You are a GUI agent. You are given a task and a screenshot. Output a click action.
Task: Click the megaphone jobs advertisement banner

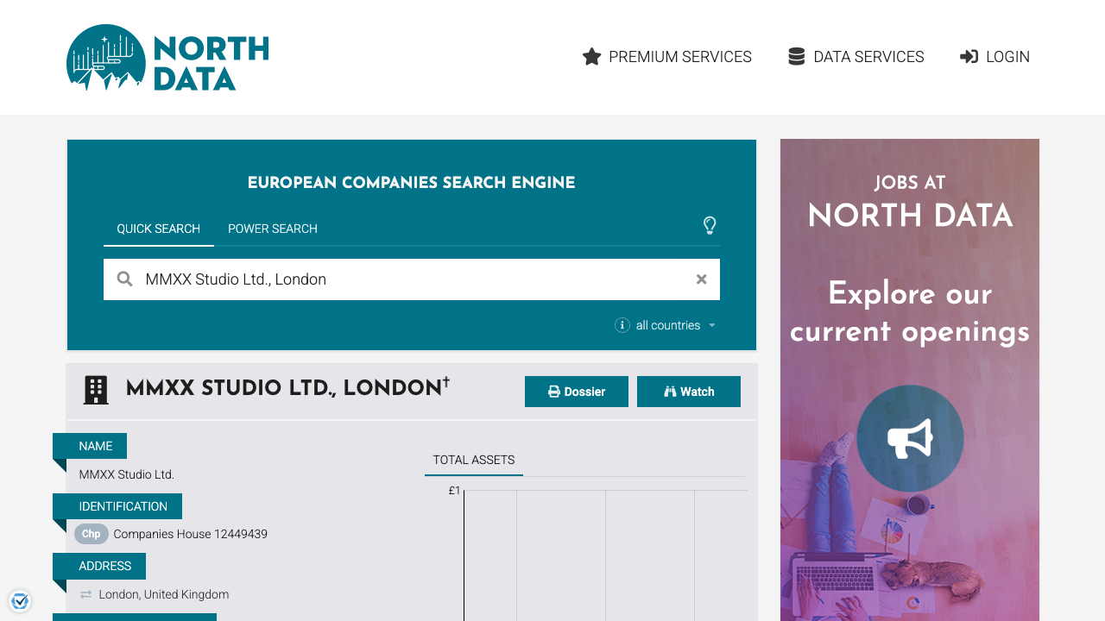pos(910,438)
